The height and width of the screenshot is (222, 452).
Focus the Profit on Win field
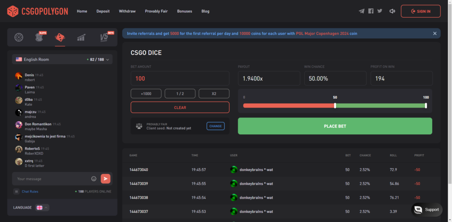pyautogui.click(x=402, y=78)
